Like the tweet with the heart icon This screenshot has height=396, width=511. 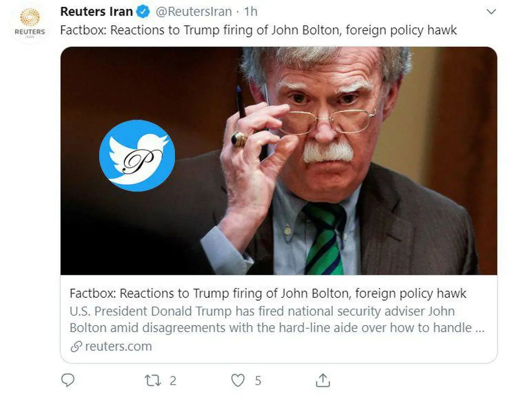pos(238,380)
